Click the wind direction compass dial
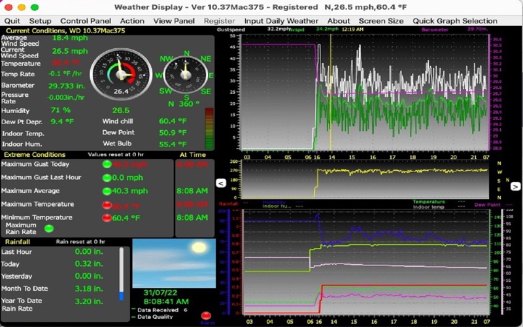 (186, 75)
